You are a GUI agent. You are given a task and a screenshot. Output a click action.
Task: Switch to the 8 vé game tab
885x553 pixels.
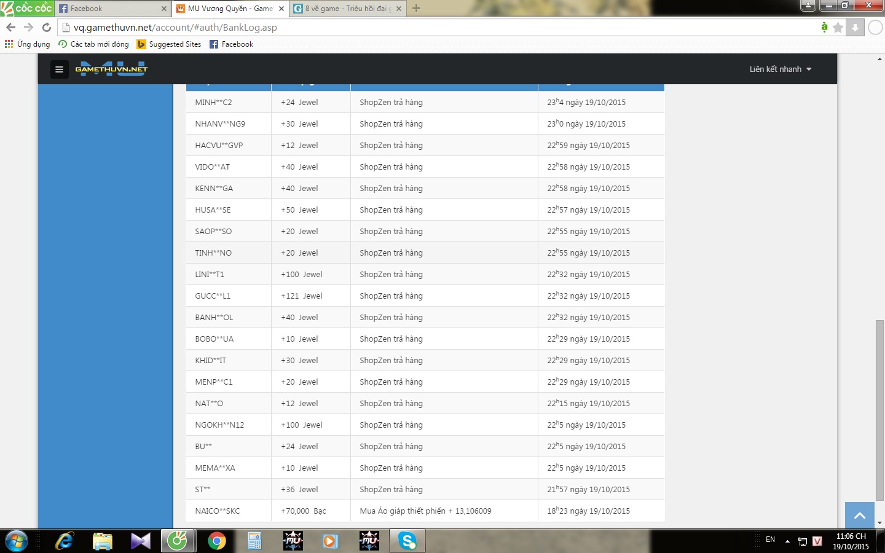point(347,9)
